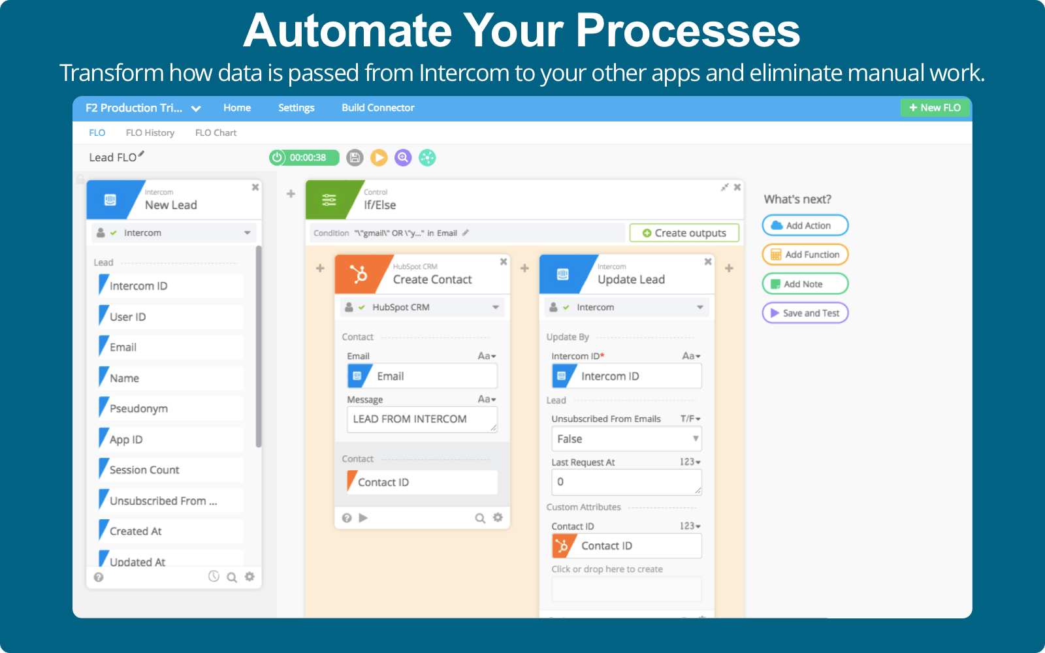Click the edit pencil next to Lead FLO
The width and height of the screenshot is (1045, 653).
point(141,155)
